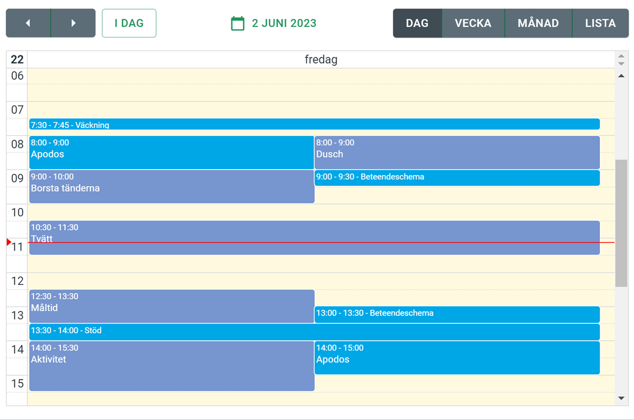Click the red current-time marker arrow

9,242
